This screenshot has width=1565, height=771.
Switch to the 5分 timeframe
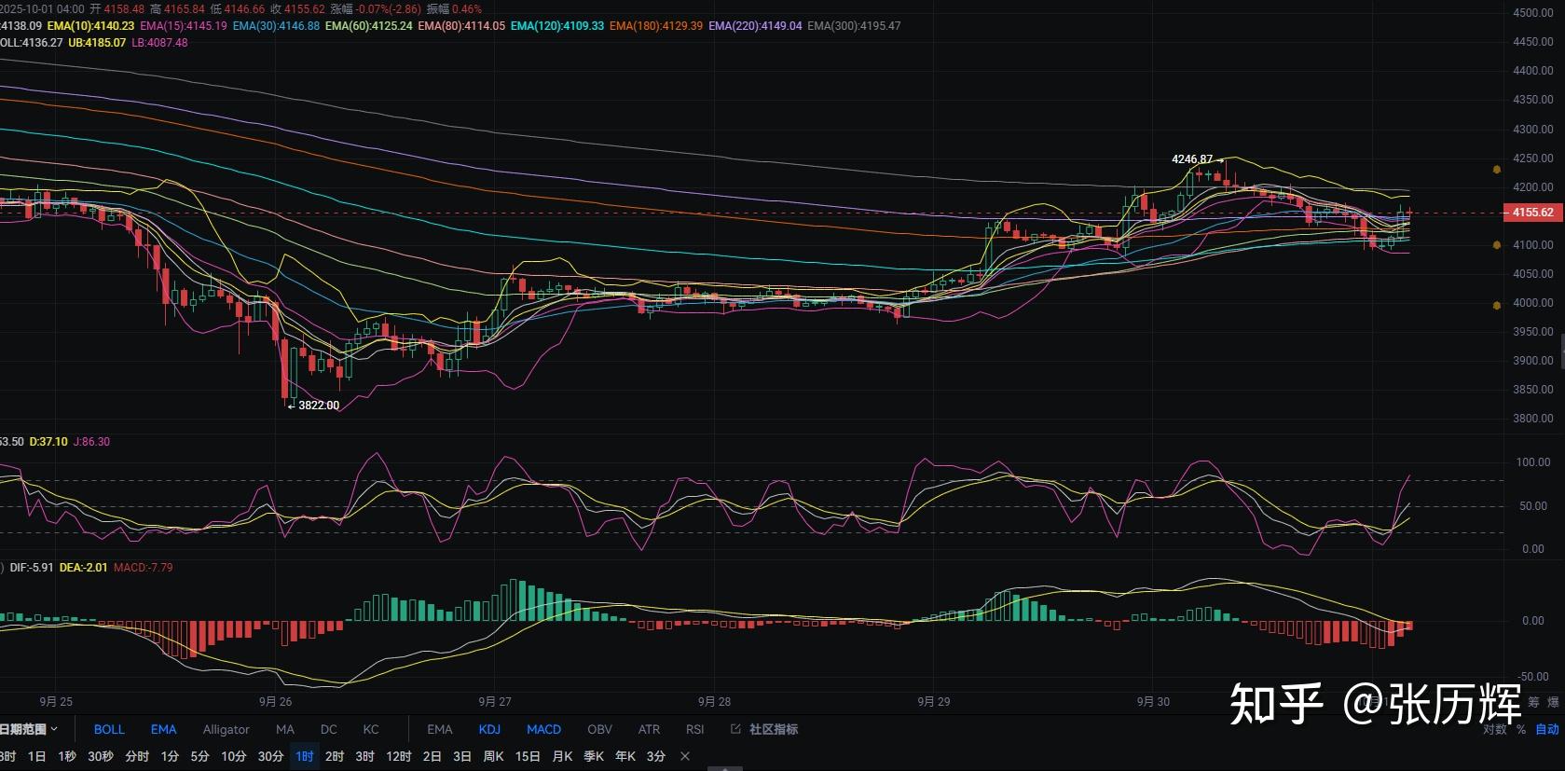pos(199,756)
